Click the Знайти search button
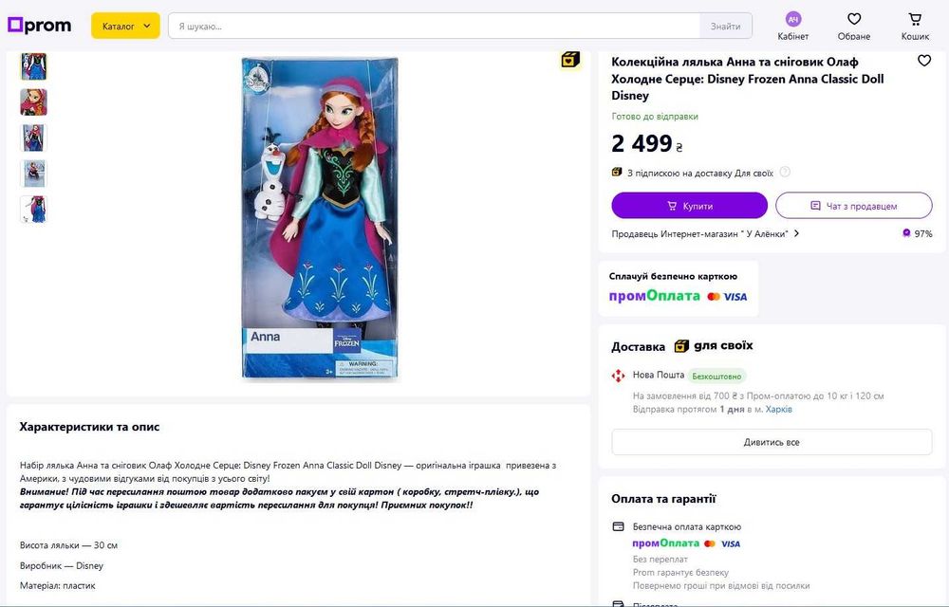 point(726,26)
